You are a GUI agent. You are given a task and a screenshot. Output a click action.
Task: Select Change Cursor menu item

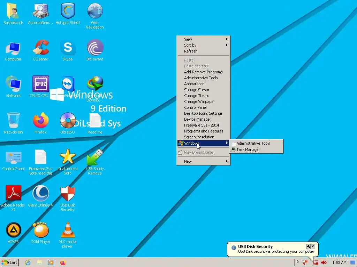click(203, 90)
